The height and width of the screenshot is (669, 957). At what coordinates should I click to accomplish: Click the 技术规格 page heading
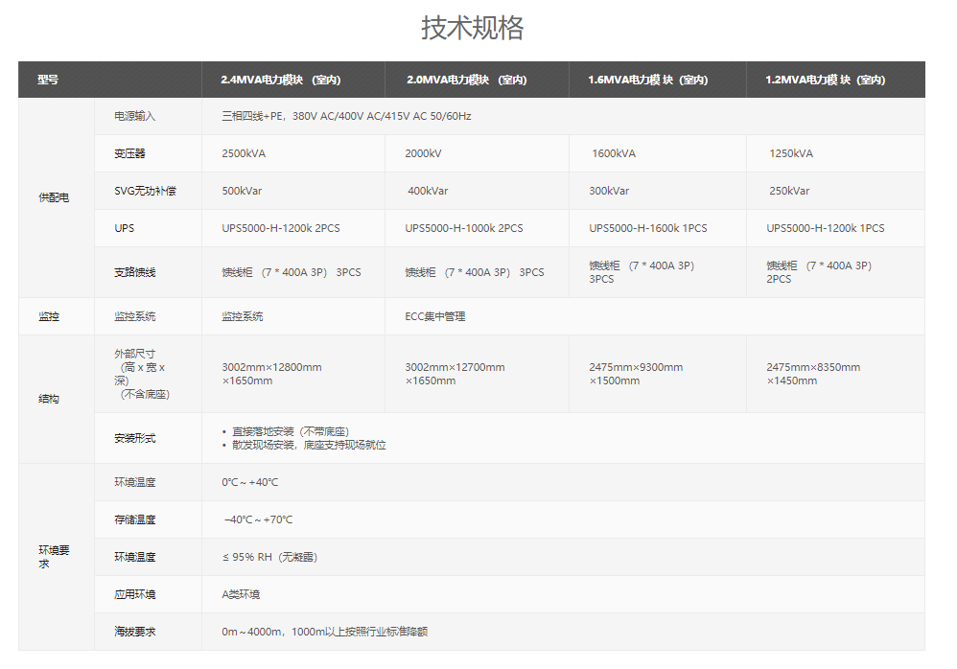(x=472, y=28)
